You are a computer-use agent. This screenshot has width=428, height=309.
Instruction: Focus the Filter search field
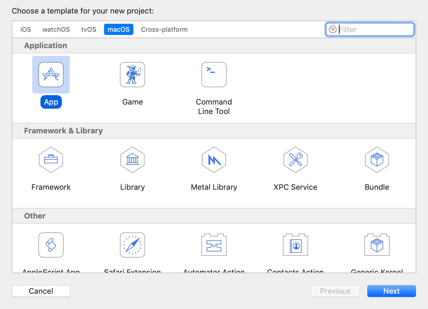(370, 29)
